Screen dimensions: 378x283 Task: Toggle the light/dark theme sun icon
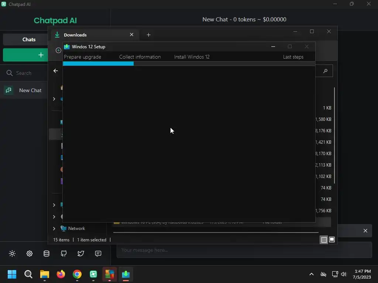[12, 254]
